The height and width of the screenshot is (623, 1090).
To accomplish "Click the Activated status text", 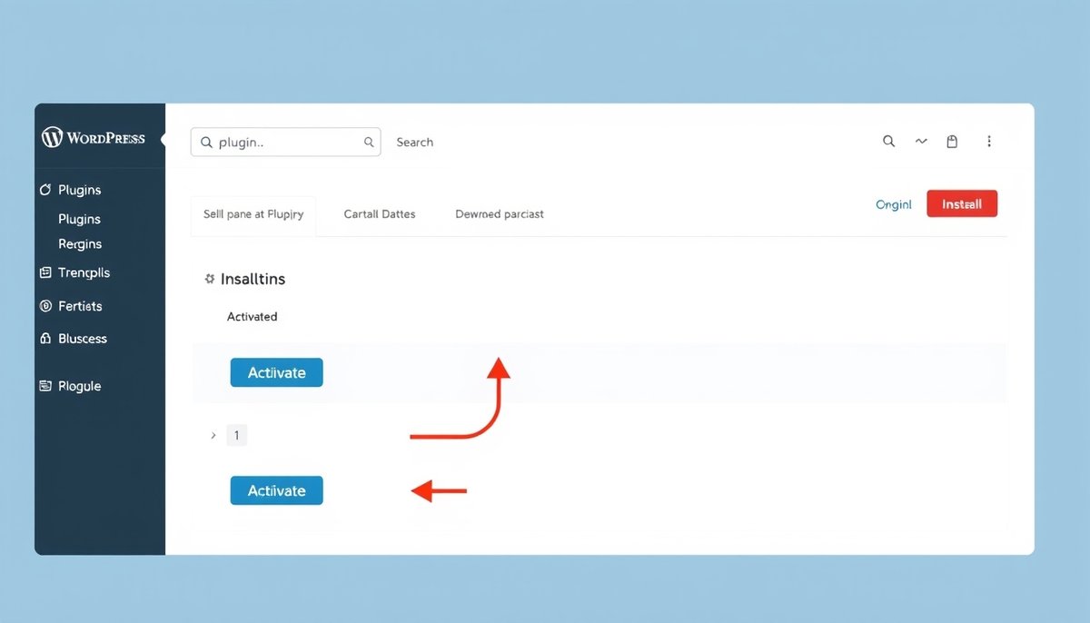I will (252, 317).
